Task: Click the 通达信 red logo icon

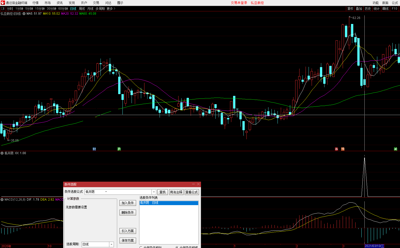Action: [x=3, y=3]
